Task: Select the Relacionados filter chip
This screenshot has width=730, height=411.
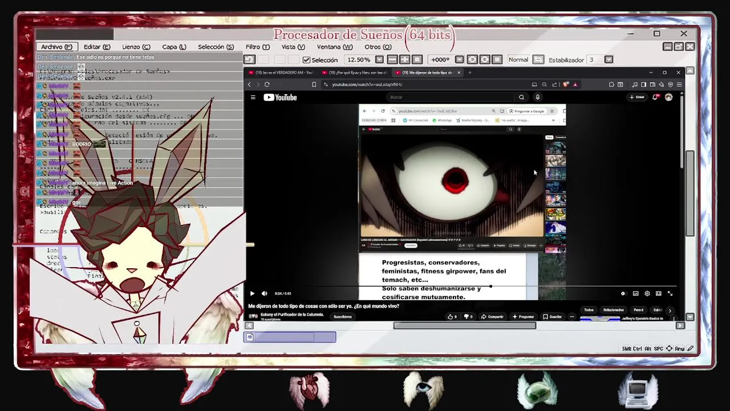Action: click(613, 310)
